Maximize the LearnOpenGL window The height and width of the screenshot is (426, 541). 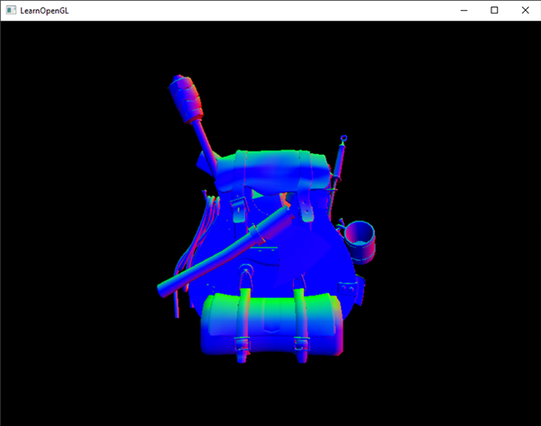tap(494, 10)
